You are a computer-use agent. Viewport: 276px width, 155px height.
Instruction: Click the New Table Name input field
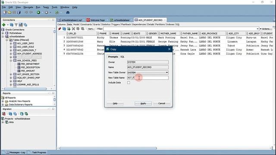pos(147,77)
